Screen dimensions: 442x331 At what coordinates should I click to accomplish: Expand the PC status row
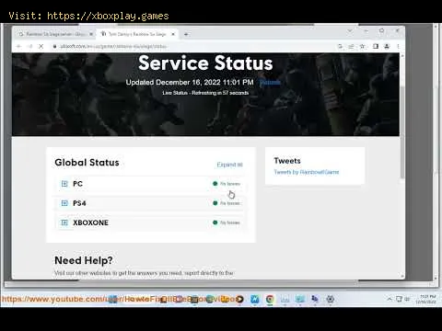click(150, 184)
